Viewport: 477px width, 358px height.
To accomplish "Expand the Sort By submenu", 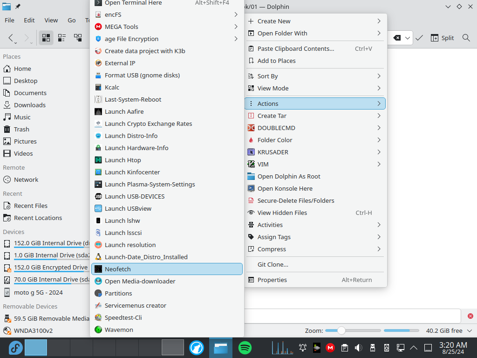I will (x=315, y=76).
